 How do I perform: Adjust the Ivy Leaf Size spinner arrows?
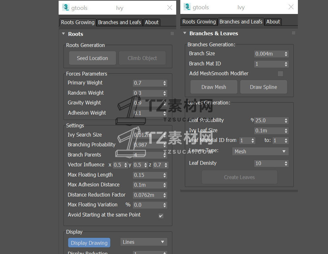pyautogui.click(x=286, y=131)
